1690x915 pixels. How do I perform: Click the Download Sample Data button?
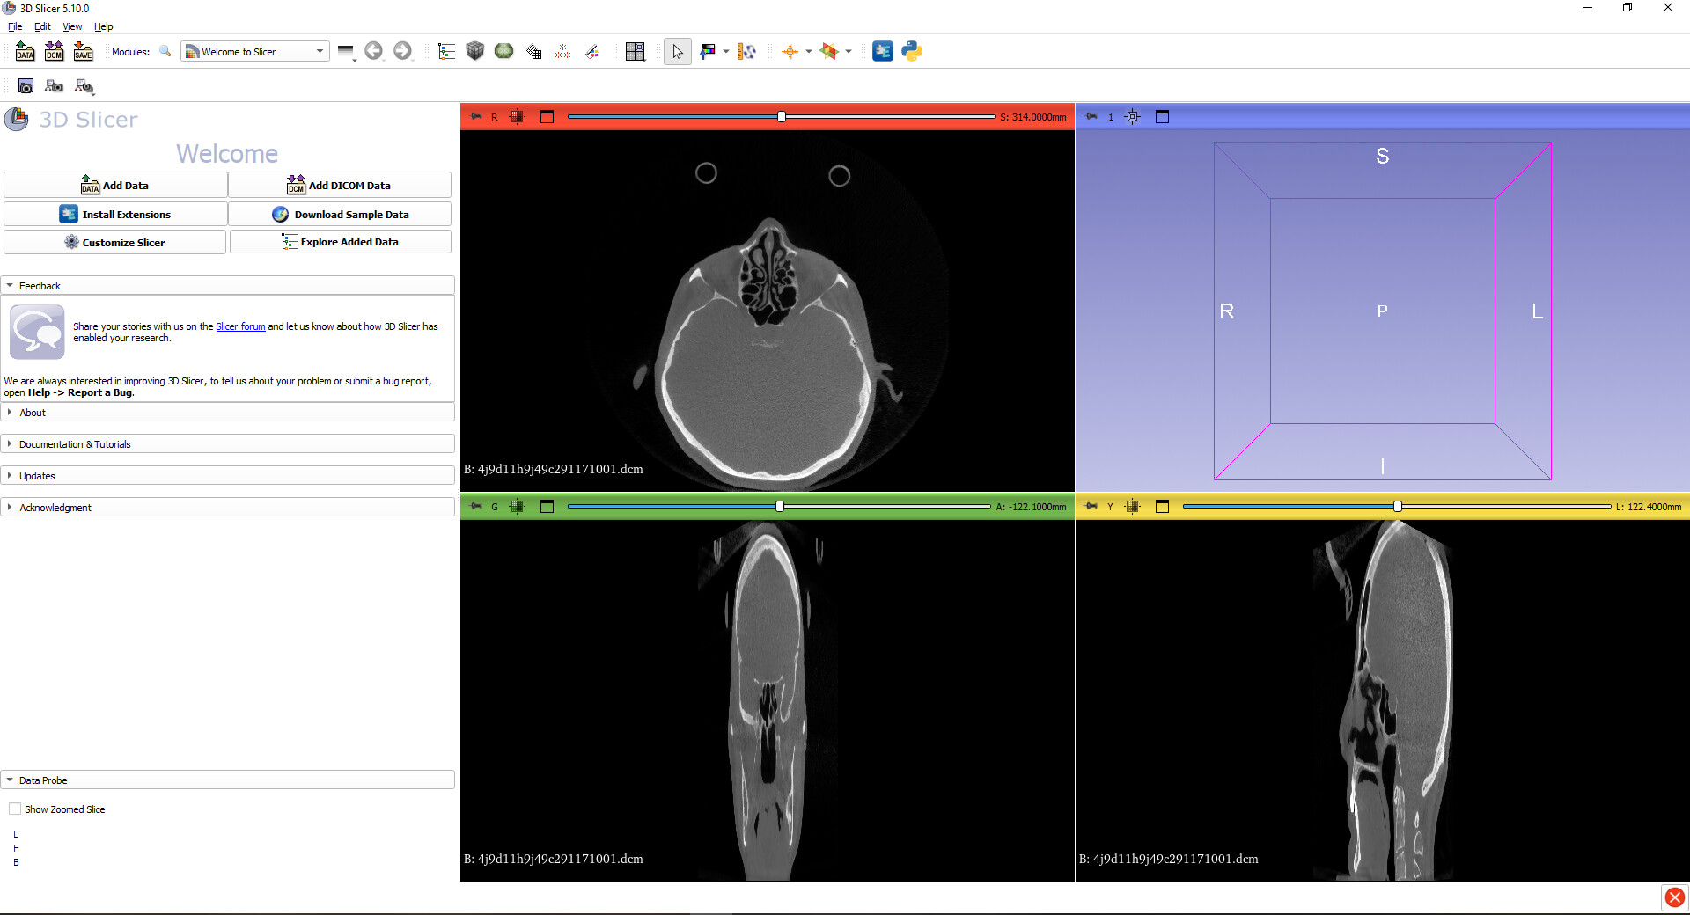pyautogui.click(x=341, y=214)
